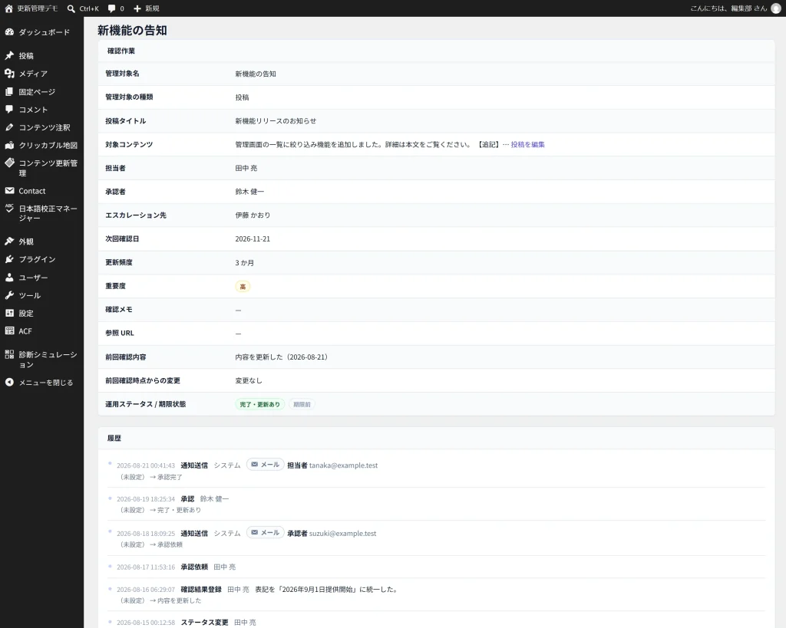Click the コメント bubble icon in sidebar

[x=9, y=109]
